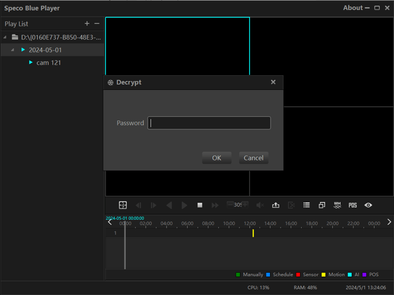Click the red Sensor legend swatch
Image resolution: width=394 pixels, height=295 pixels.
[298, 274]
